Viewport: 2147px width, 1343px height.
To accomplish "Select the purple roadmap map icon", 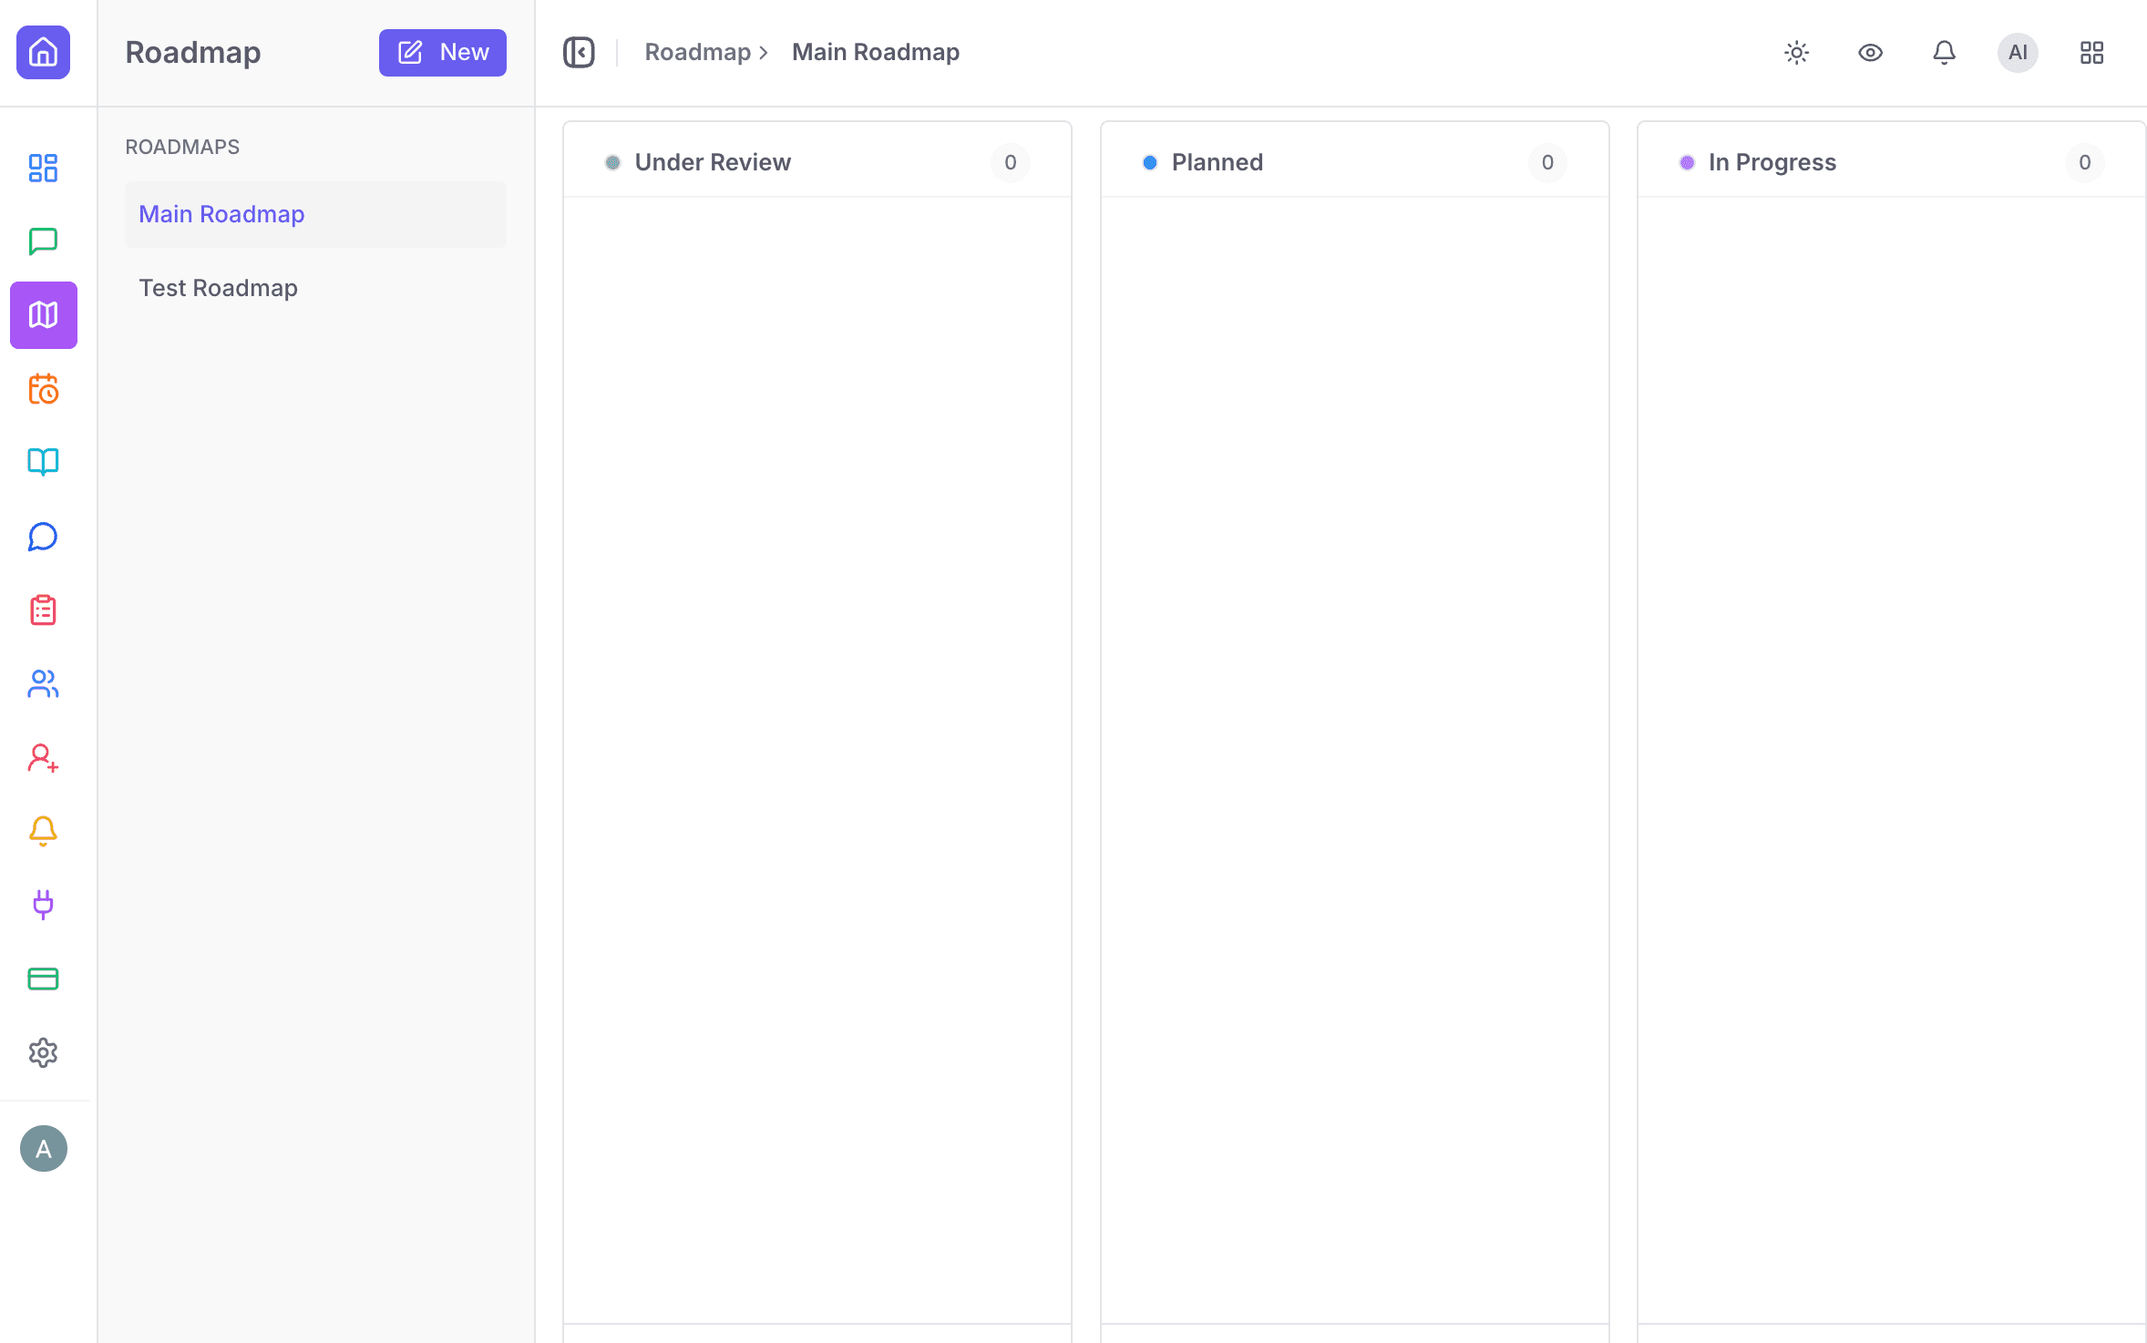I will coord(43,315).
